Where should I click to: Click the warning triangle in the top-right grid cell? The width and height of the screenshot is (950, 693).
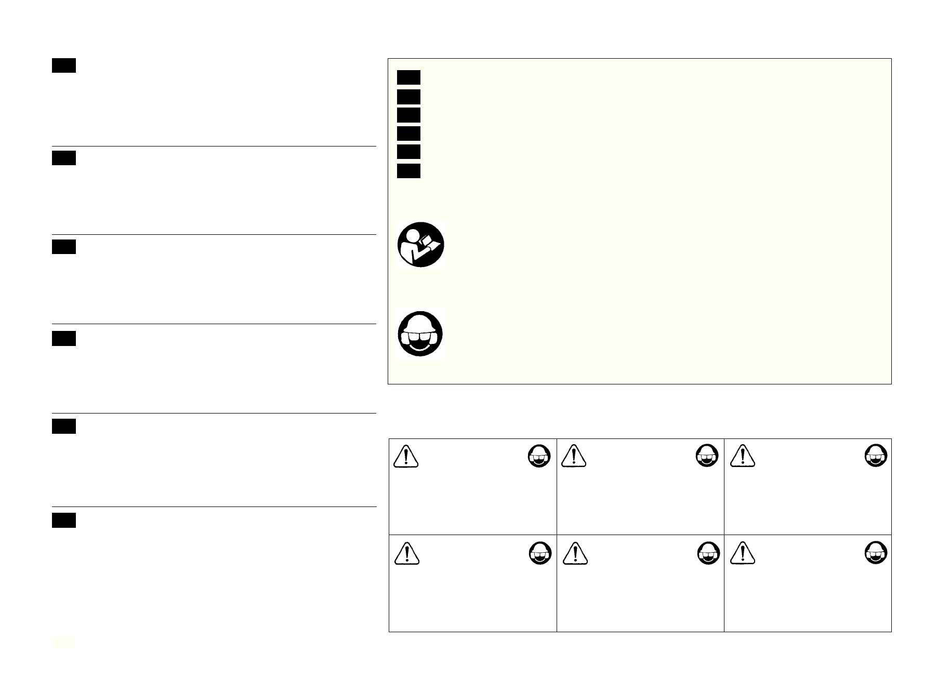(x=743, y=456)
